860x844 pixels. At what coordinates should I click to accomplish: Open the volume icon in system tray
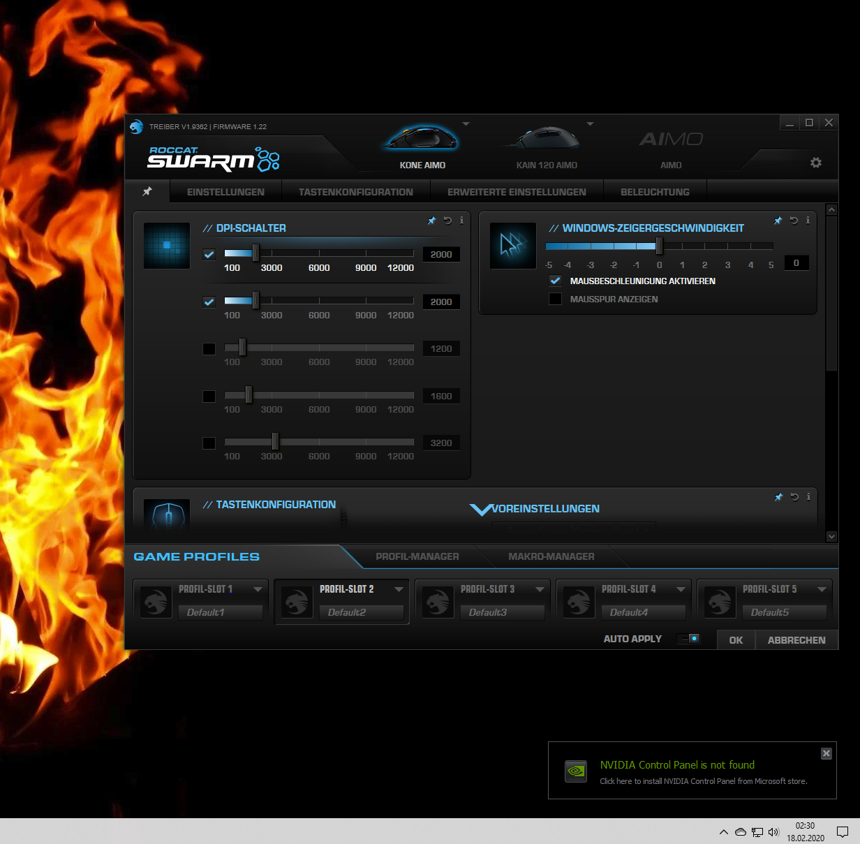[x=773, y=831]
